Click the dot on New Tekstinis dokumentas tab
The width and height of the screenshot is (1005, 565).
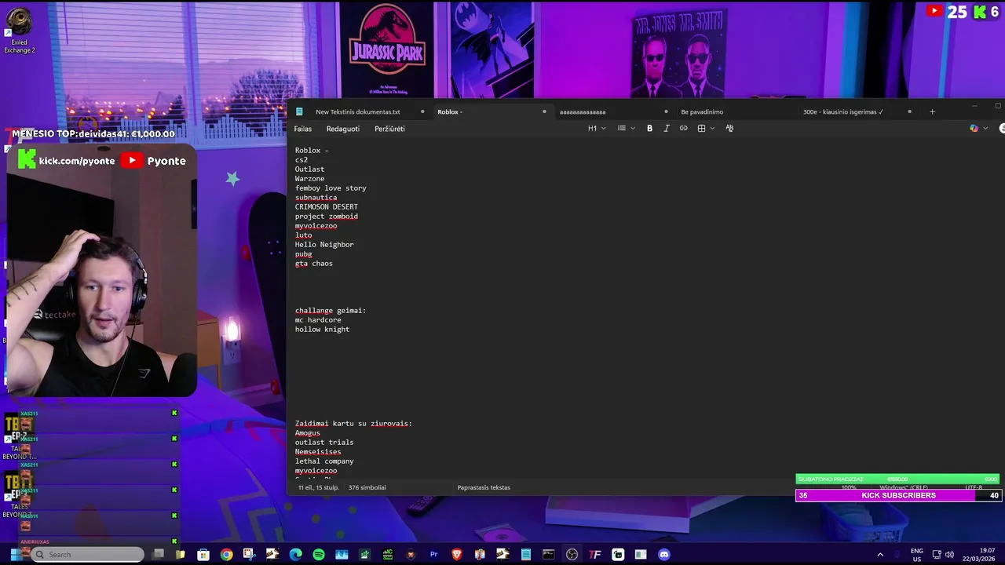click(x=422, y=112)
